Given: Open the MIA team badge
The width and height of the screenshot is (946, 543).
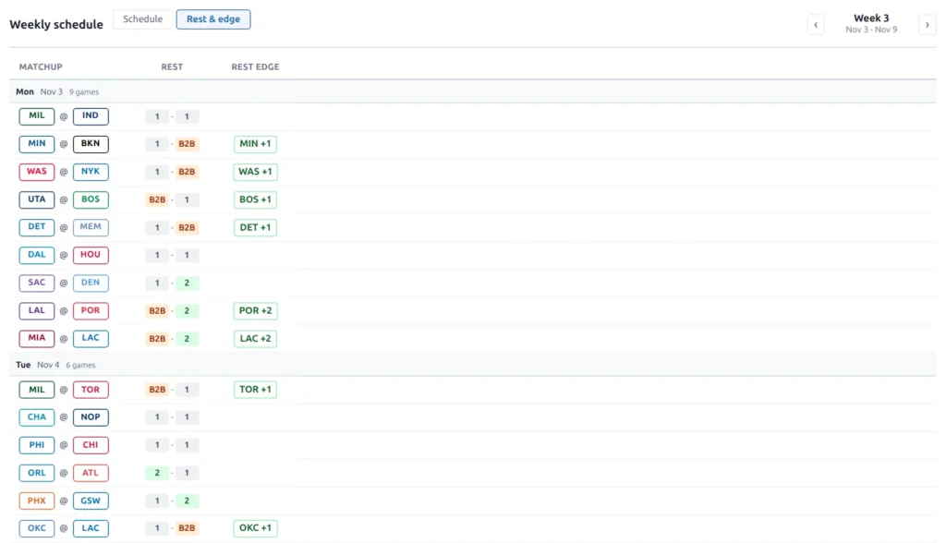Looking at the screenshot, I should point(37,338).
